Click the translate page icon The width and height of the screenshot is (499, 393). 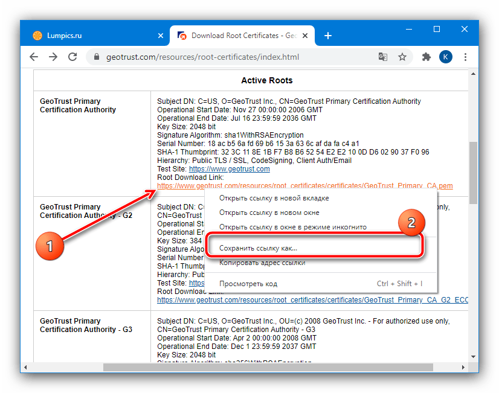click(382, 57)
